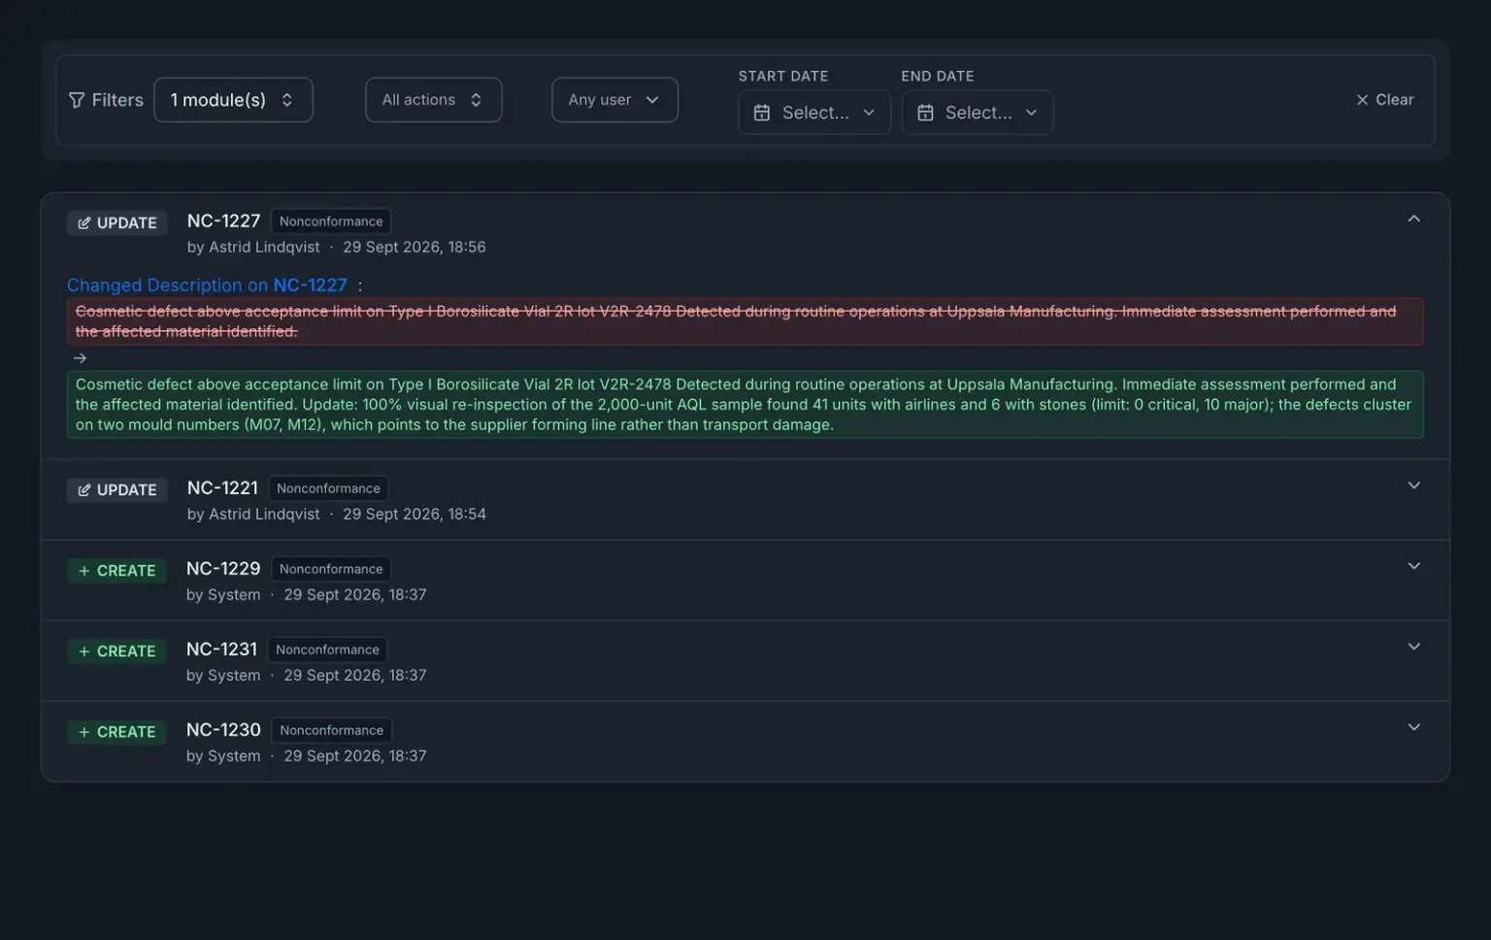Click the UPDATE badge for NC-1221
The image size is (1491, 940).
[x=117, y=490]
